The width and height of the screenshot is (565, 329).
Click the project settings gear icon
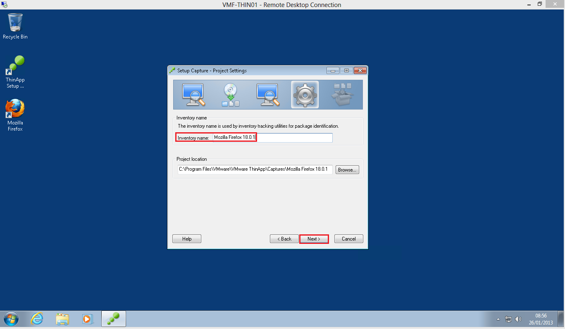[305, 95]
